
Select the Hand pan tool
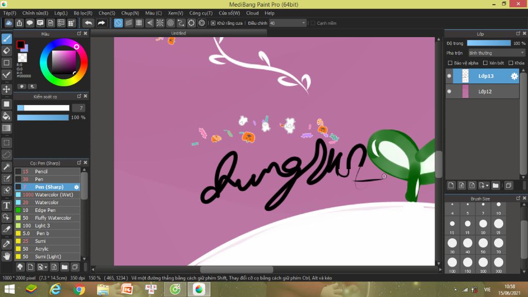7,256
